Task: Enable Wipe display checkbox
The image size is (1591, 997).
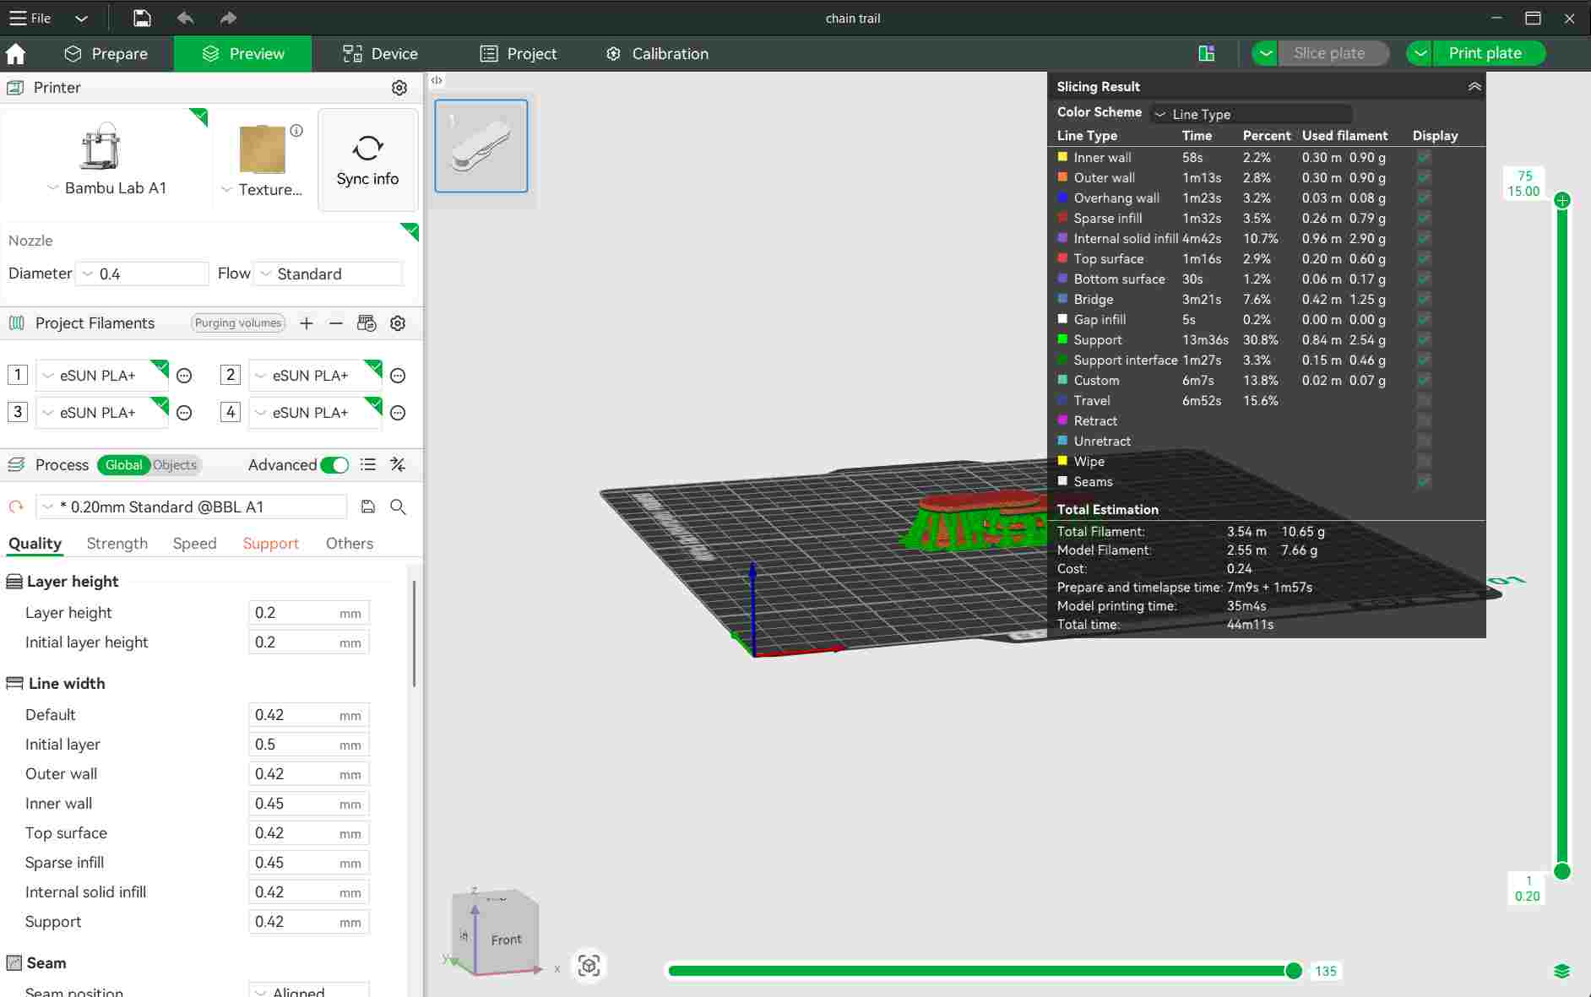Action: (x=1424, y=462)
